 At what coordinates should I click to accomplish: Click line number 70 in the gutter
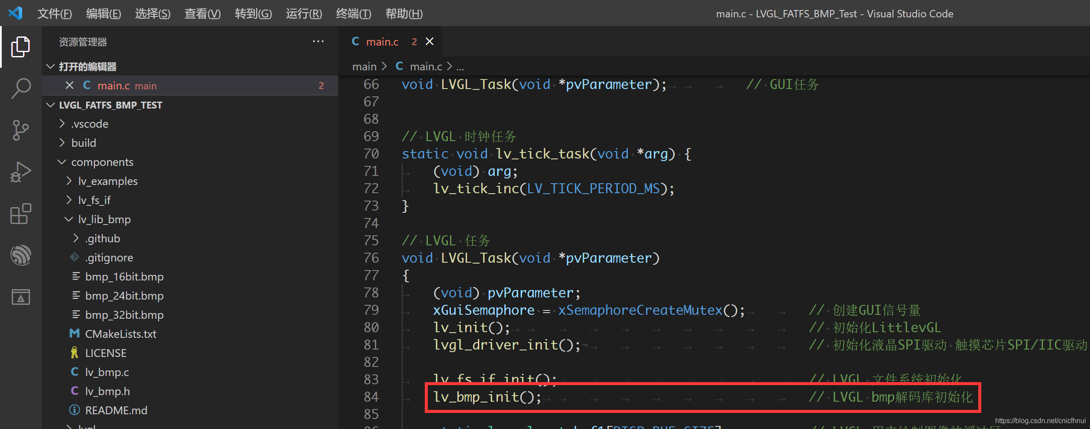[371, 154]
